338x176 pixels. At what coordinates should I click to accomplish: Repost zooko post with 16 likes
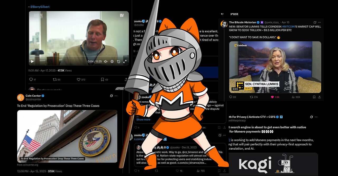[156, 171]
